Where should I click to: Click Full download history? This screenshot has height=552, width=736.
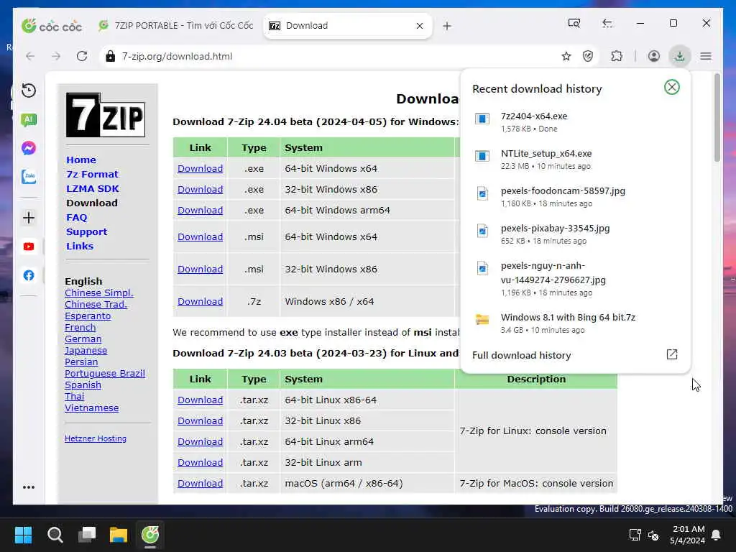click(522, 355)
